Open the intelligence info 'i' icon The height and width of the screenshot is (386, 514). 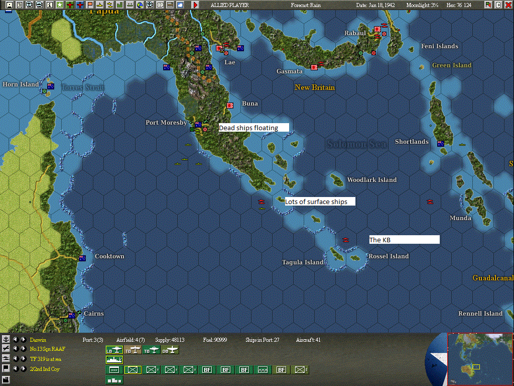click(x=50, y=5)
